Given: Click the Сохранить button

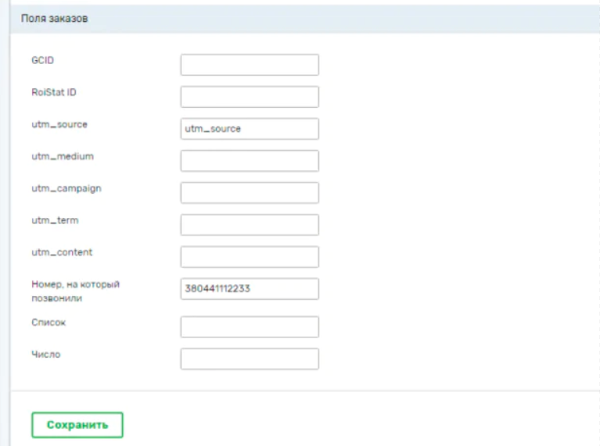Looking at the screenshot, I should tap(77, 425).
